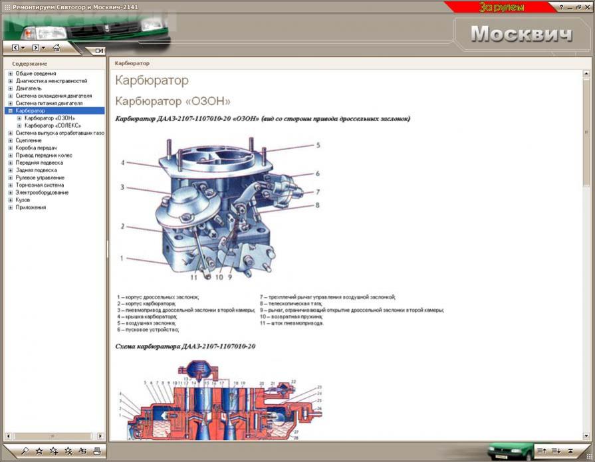Open Карбюратор «ОЗОН» subsection
The height and width of the screenshot is (462, 595).
pyautogui.click(x=50, y=118)
